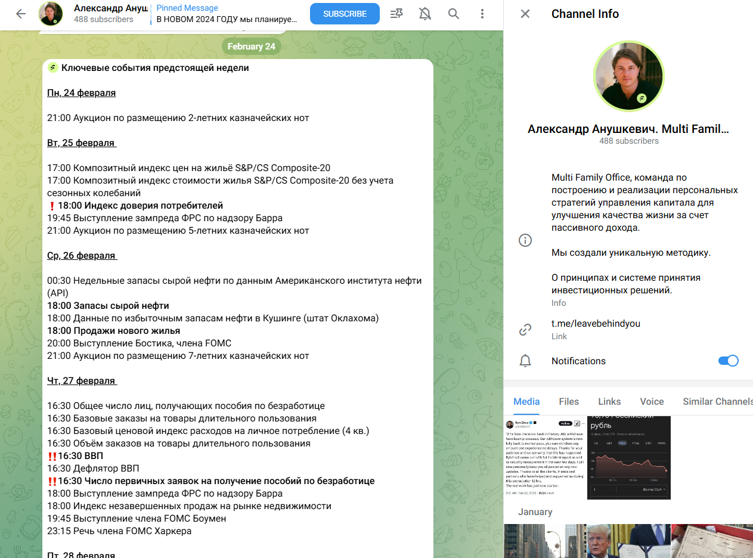Click the 'Пн, 24 февраля' heading
The width and height of the screenshot is (753, 558).
pos(82,93)
